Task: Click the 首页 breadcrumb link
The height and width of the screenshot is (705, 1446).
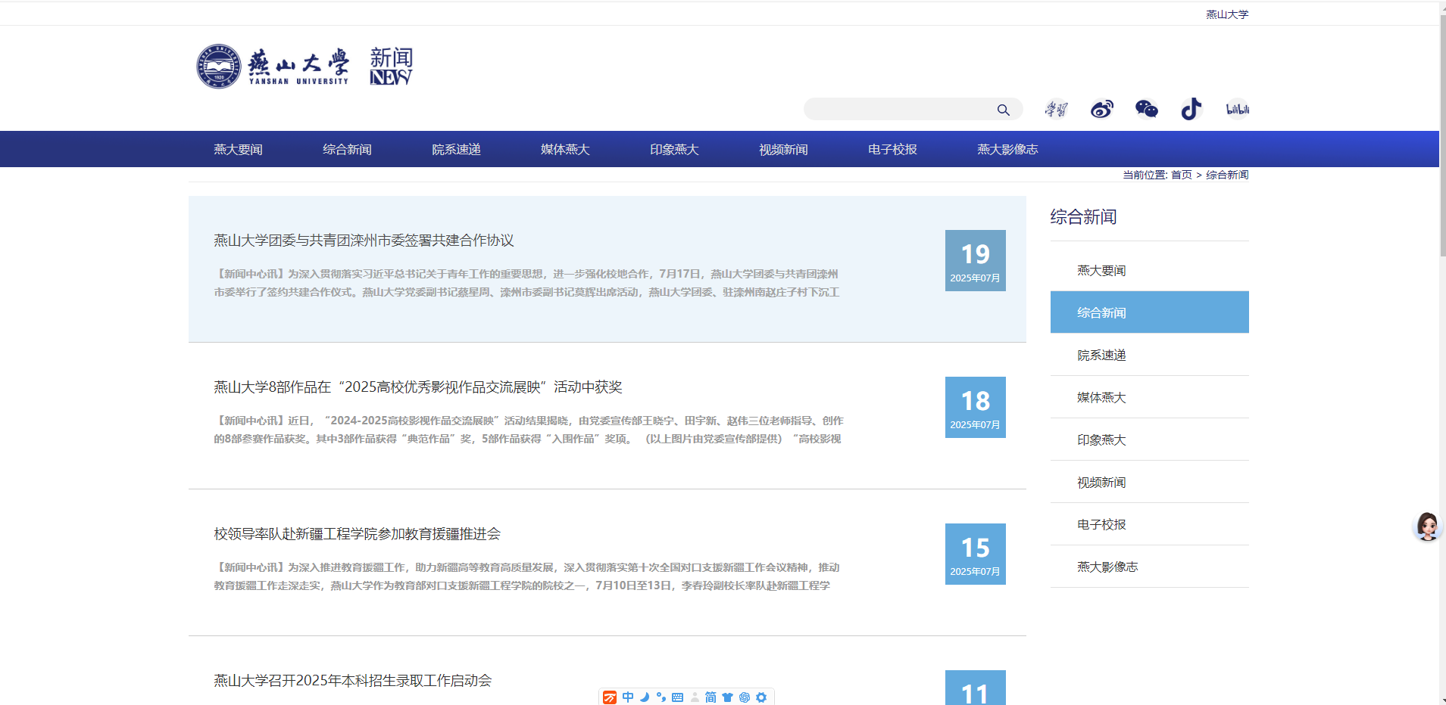Action: click(x=1181, y=175)
